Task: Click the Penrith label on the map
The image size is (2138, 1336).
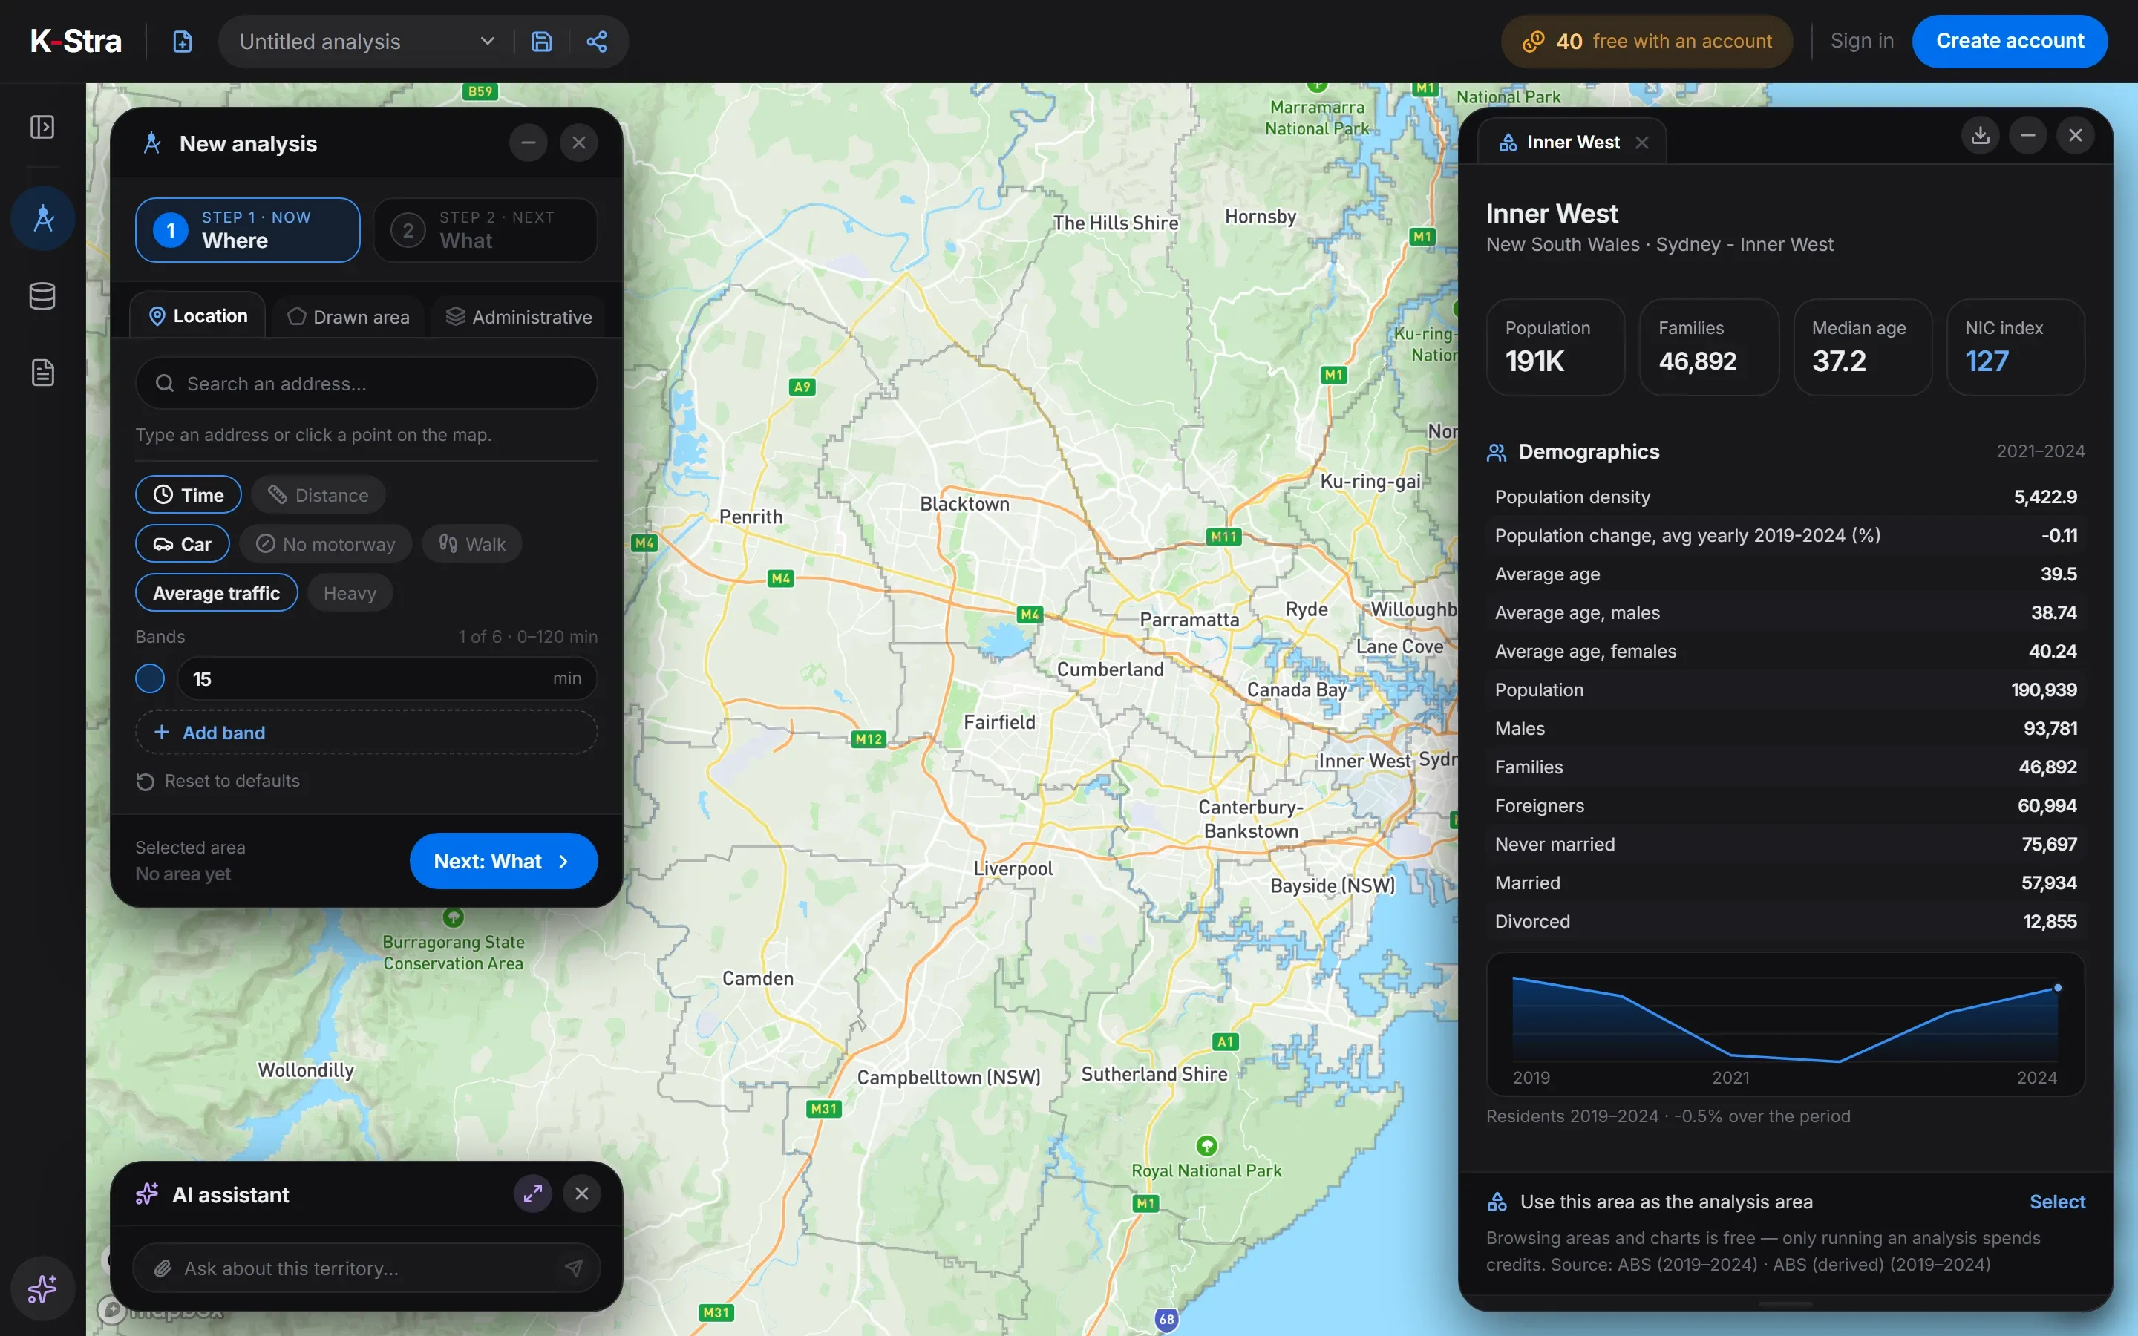Action: point(751,517)
